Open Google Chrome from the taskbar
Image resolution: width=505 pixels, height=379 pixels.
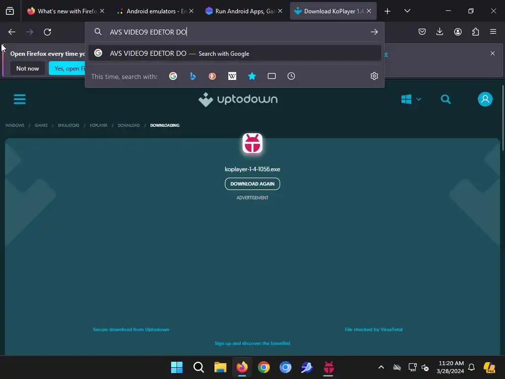[x=264, y=367]
